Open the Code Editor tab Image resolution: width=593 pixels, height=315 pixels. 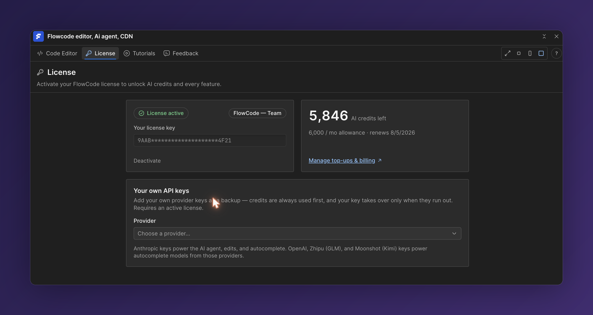point(57,53)
